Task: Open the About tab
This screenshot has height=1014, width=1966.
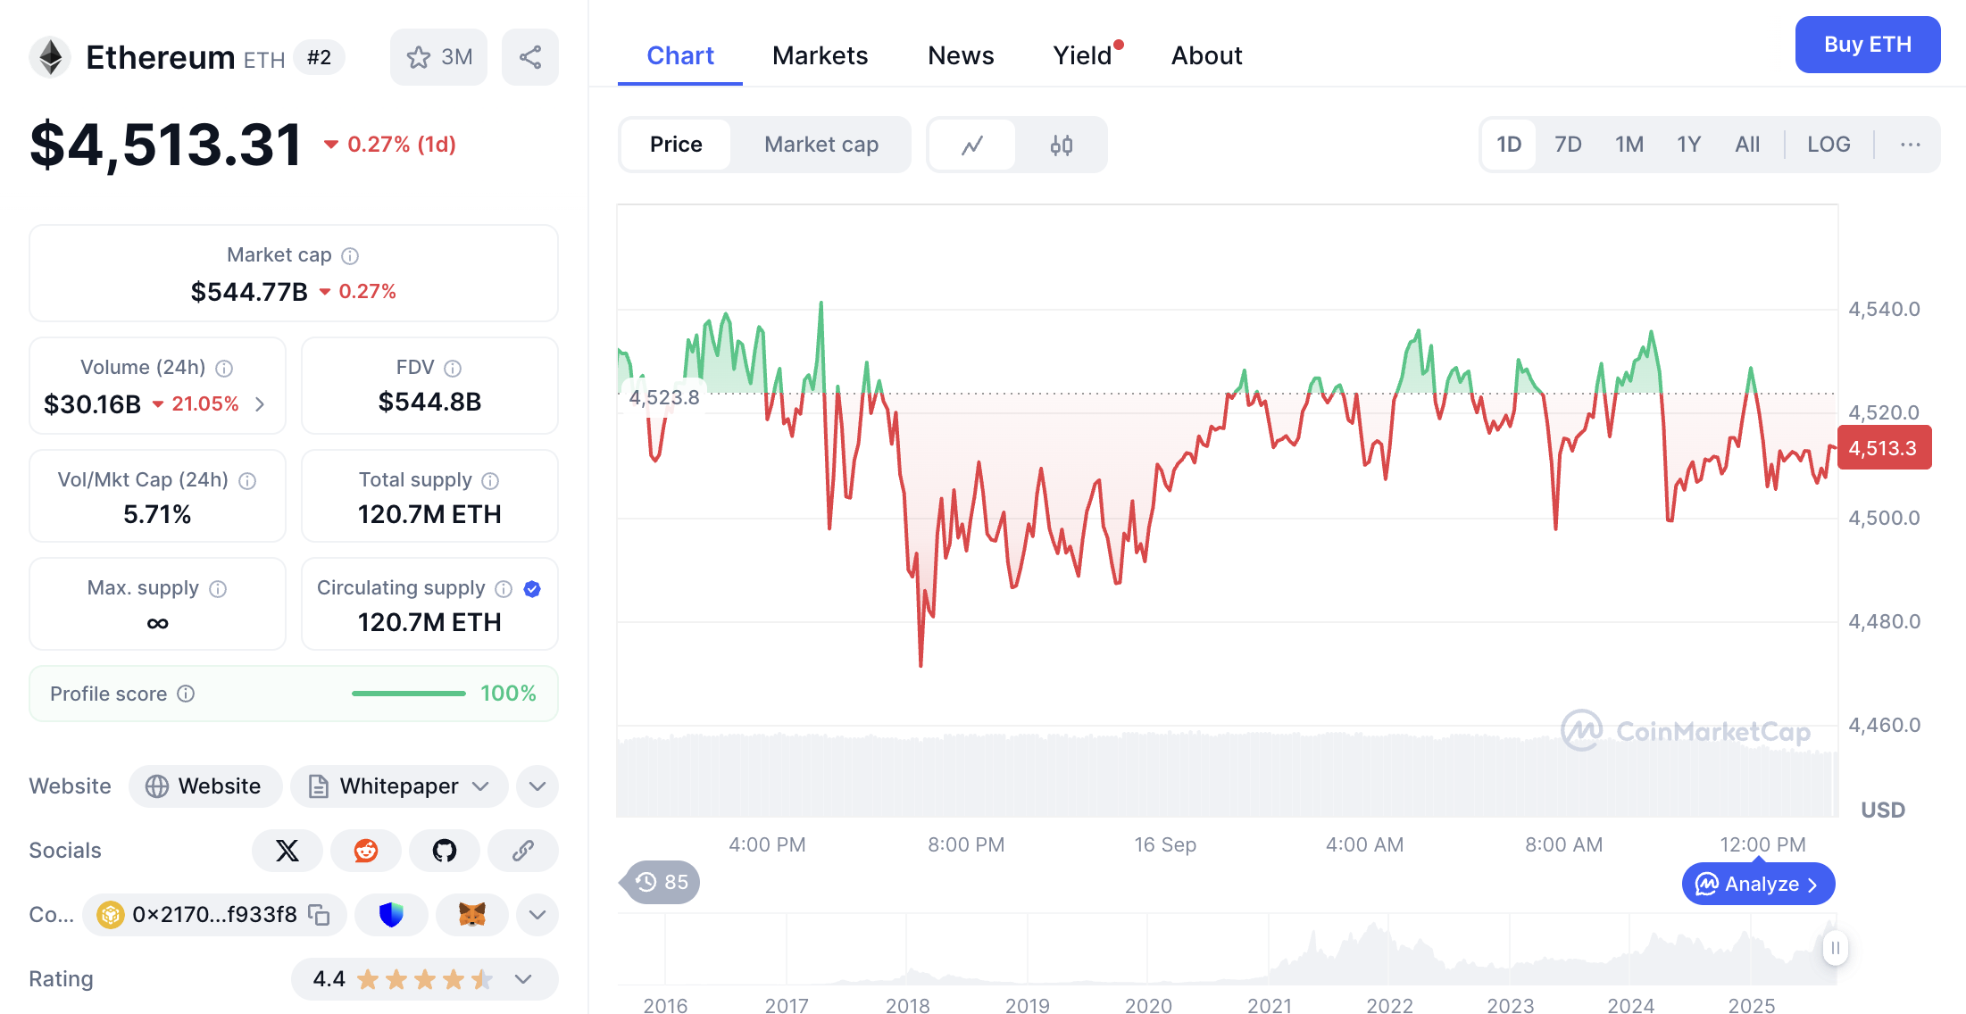Action: coord(1206,55)
